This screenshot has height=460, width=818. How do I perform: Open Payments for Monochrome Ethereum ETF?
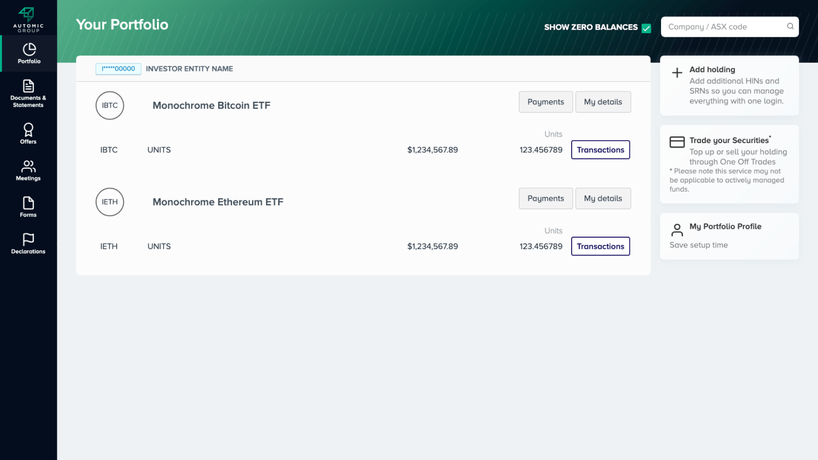pyautogui.click(x=546, y=198)
